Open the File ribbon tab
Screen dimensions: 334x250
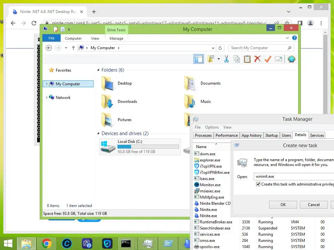tap(52, 38)
